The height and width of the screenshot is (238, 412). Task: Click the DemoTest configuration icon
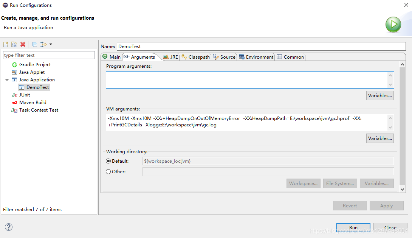click(x=22, y=87)
